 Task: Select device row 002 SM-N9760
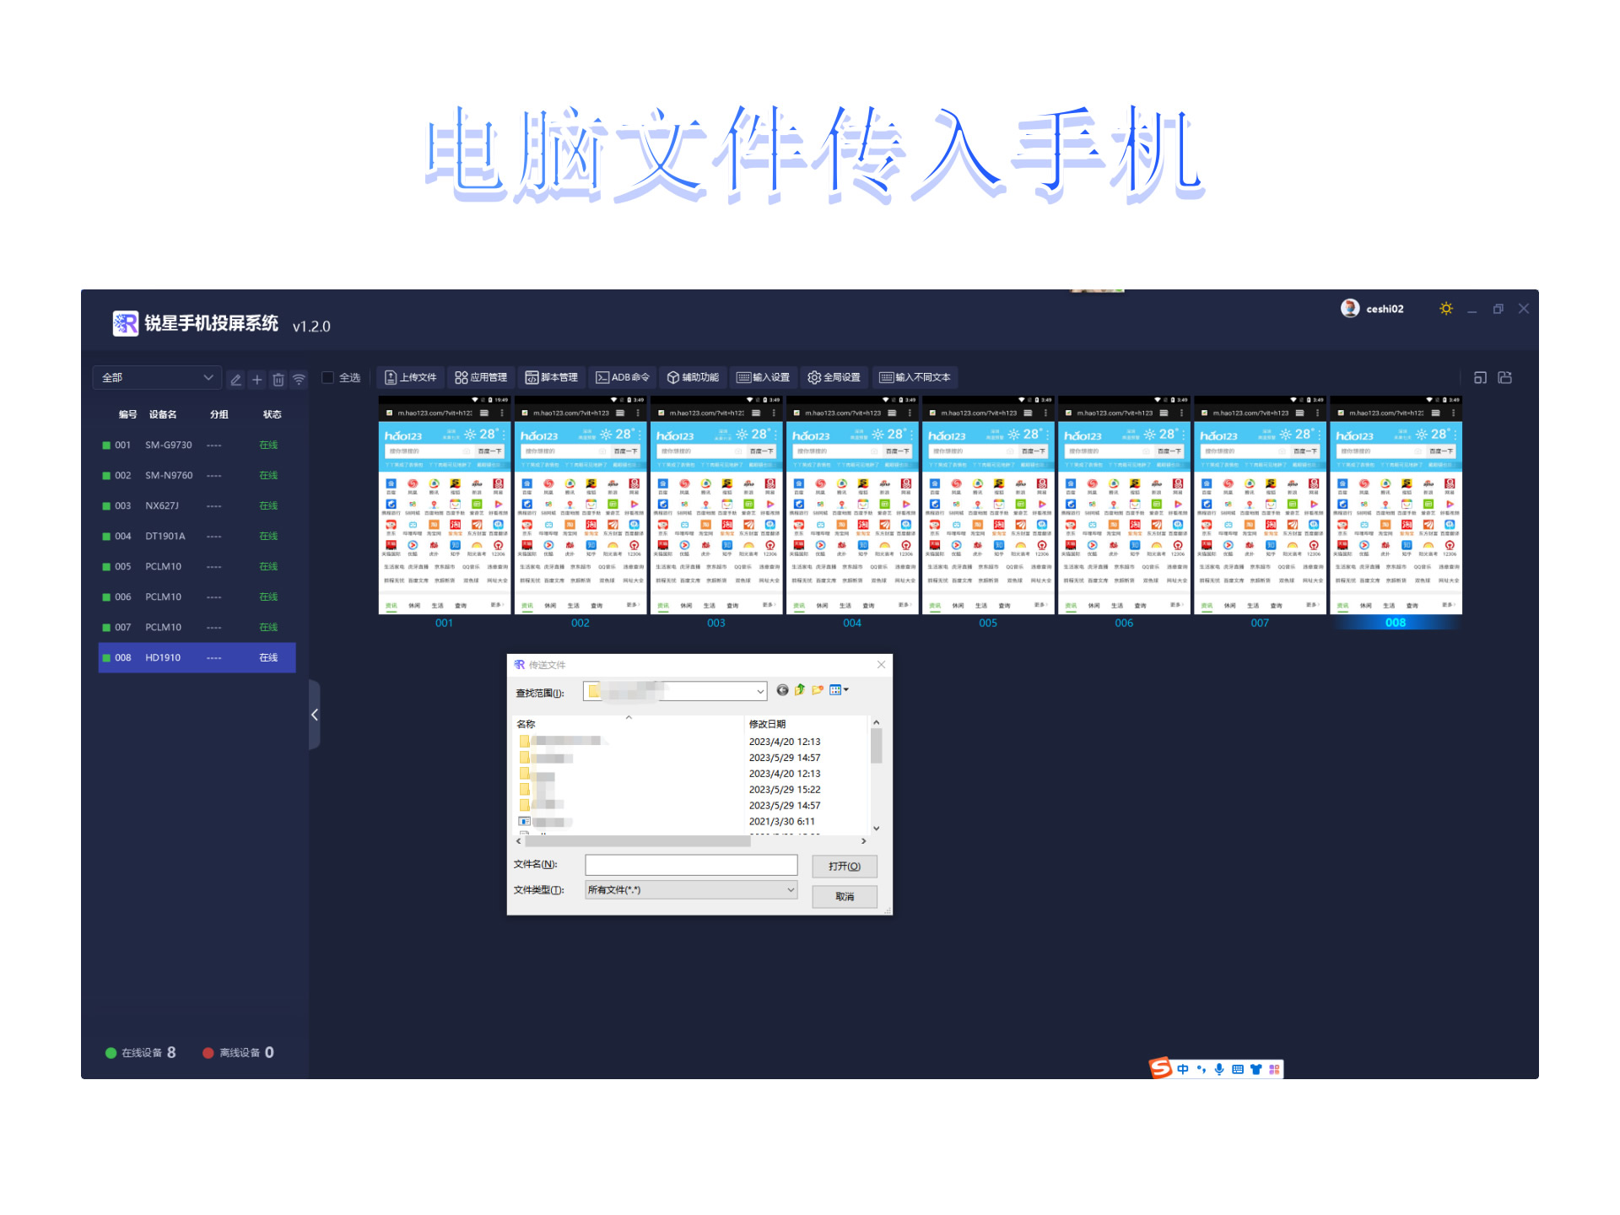point(197,475)
